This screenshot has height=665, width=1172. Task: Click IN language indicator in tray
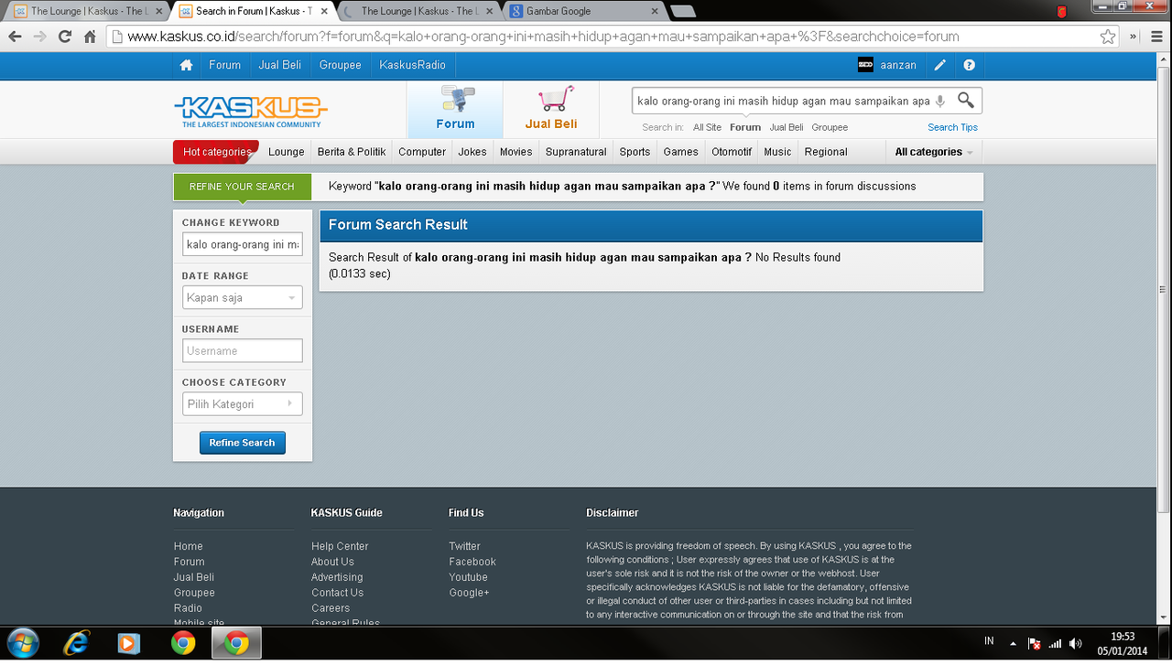[989, 641]
